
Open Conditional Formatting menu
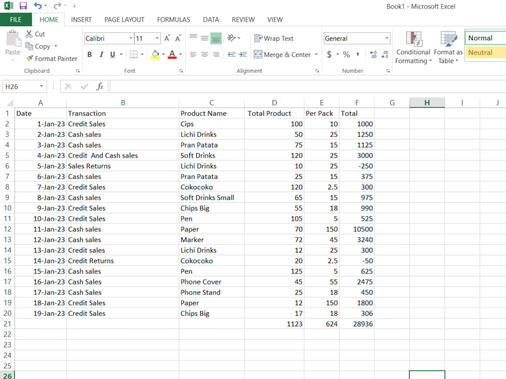[x=413, y=48]
